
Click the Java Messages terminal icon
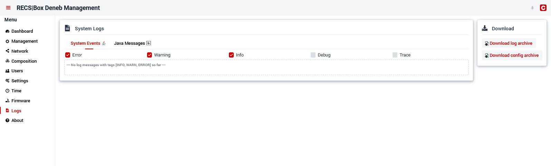click(x=148, y=43)
